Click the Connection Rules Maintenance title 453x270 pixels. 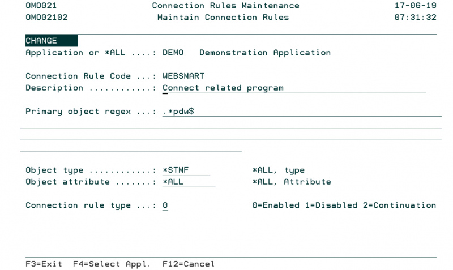point(225,6)
